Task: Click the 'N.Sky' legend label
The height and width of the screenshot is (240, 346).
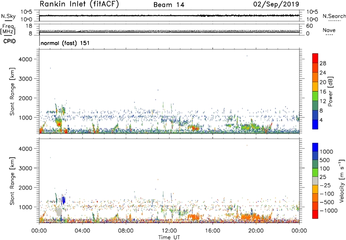Action: pyautogui.click(x=8, y=16)
